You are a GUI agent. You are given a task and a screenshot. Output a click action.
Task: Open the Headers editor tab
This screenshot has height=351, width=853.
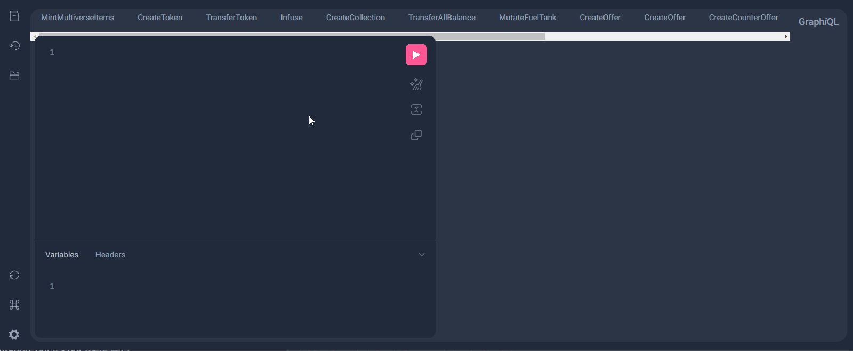click(110, 255)
